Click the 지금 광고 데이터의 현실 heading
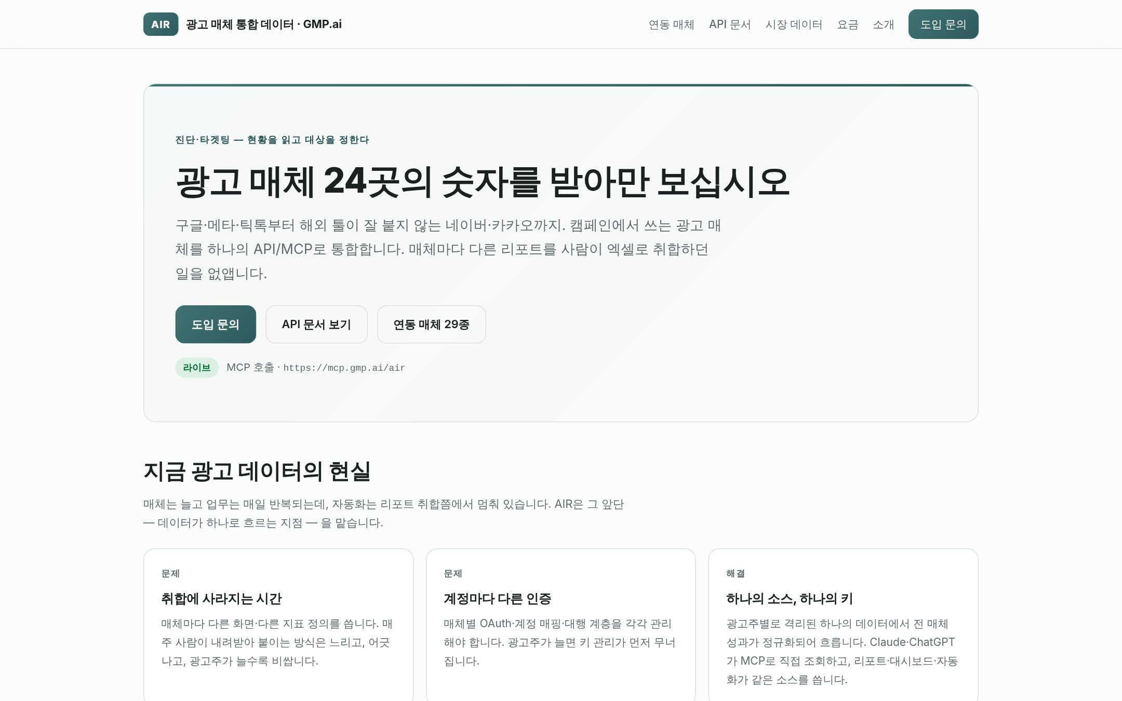Screen dimensions: 1122x701 (257, 471)
